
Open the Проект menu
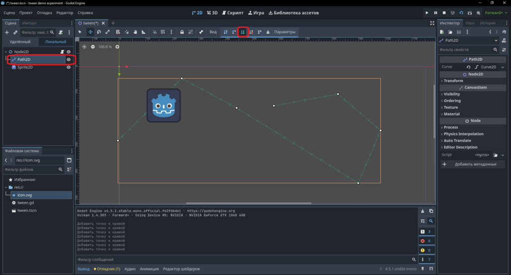tap(26, 12)
